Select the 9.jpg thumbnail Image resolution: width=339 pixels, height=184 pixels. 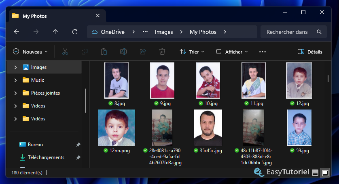162,81
